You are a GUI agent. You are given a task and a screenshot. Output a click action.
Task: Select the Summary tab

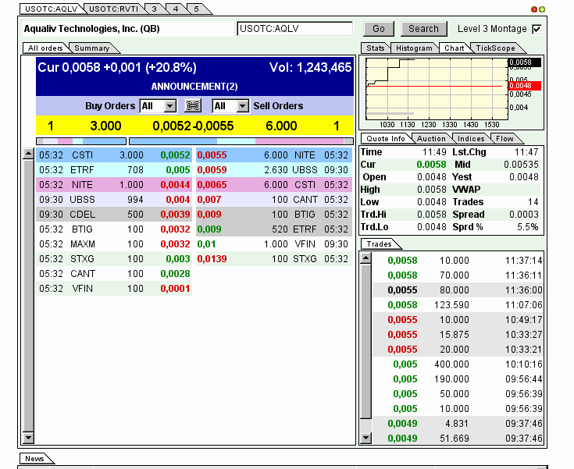click(x=92, y=48)
